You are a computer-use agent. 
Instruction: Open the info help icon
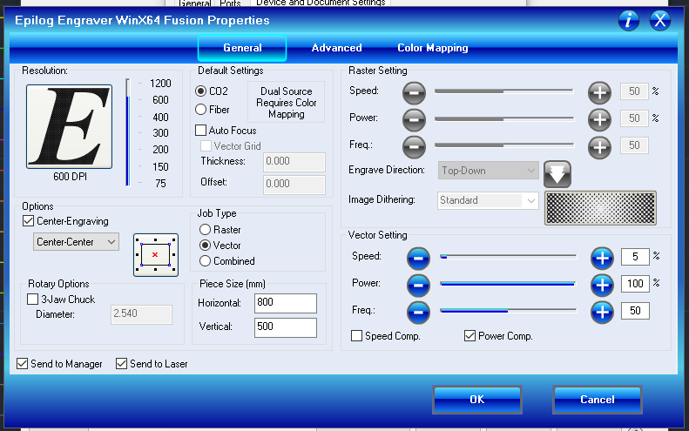pyautogui.click(x=628, y=20)
